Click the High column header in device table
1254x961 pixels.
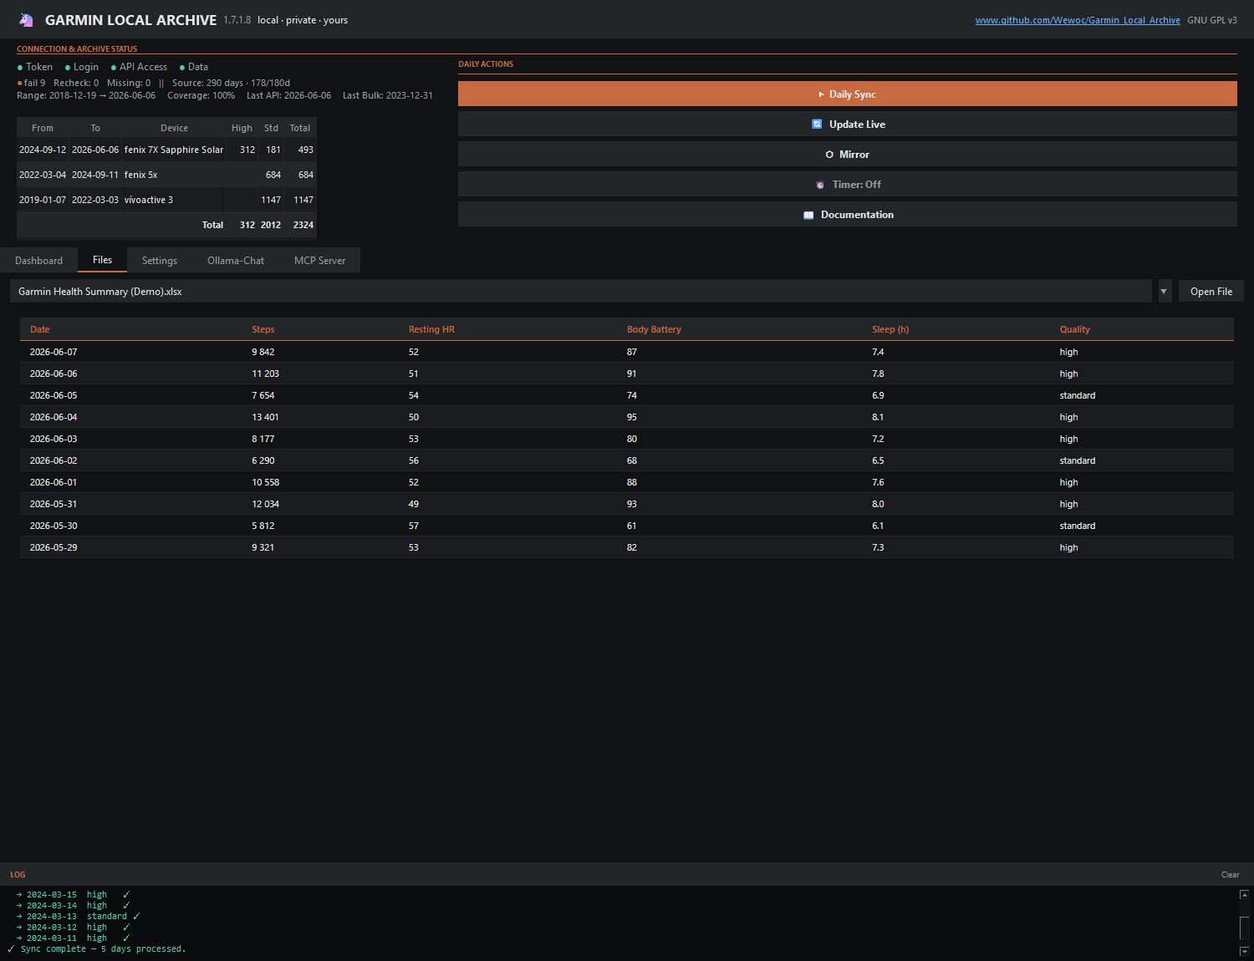[x=242, y=128]
